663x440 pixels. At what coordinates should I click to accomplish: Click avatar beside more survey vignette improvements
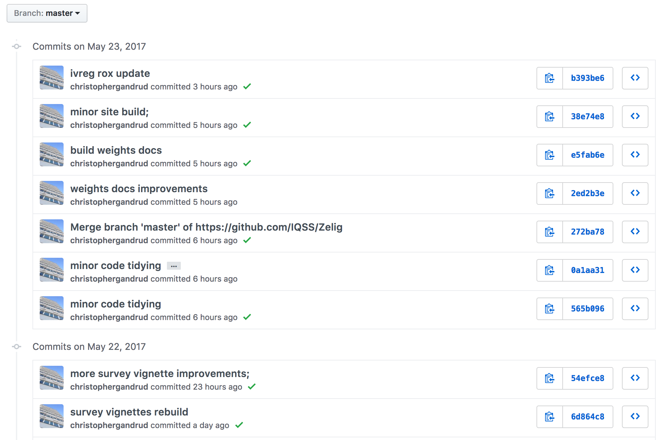pyautogui.click(x=52, y=378)
